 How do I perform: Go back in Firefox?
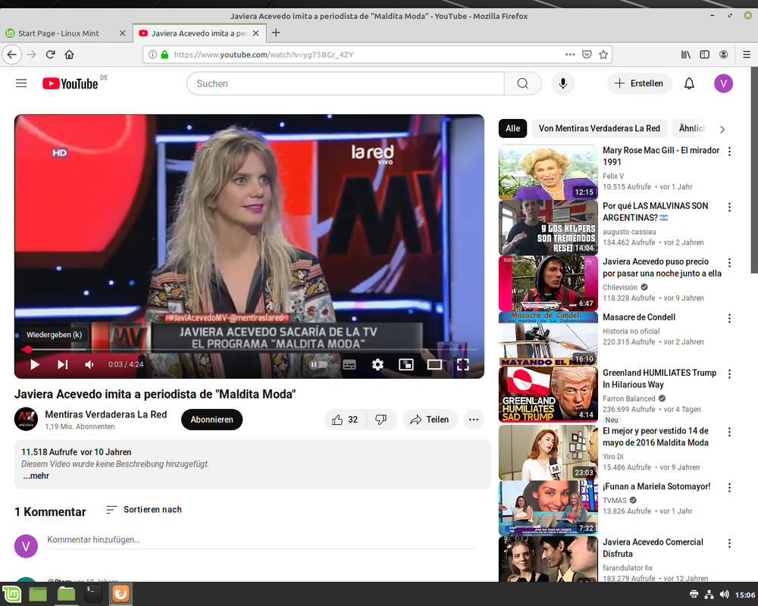(x=12, y=55)
